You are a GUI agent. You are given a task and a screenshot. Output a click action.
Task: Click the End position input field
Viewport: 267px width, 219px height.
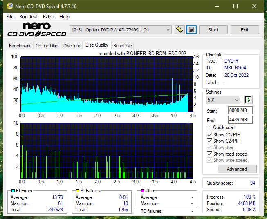point(240,120)
